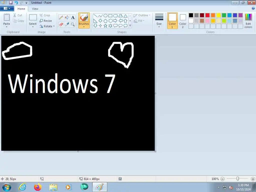Viewport: 256px width, 192px height.
Task: Choose the Cloud callout shape
Action: tap(125, 26)
